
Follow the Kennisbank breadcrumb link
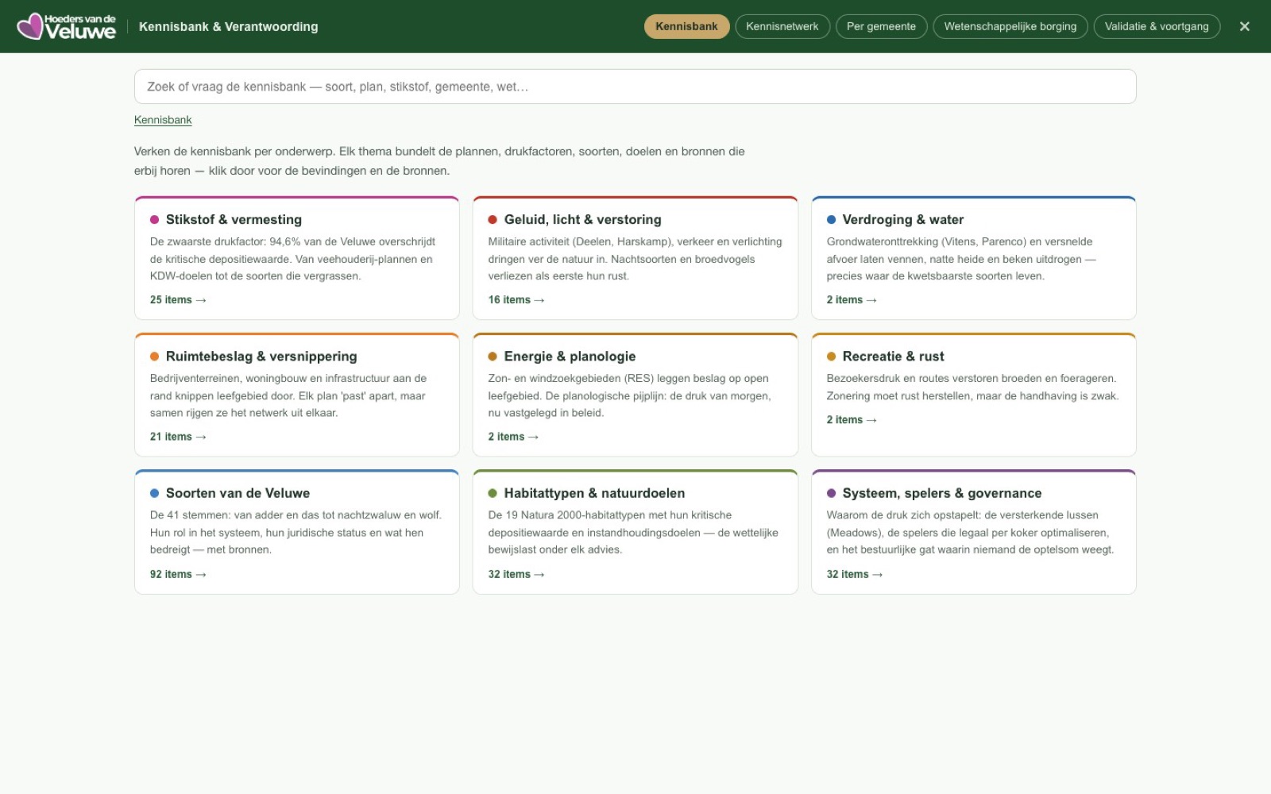coord(163,120)
